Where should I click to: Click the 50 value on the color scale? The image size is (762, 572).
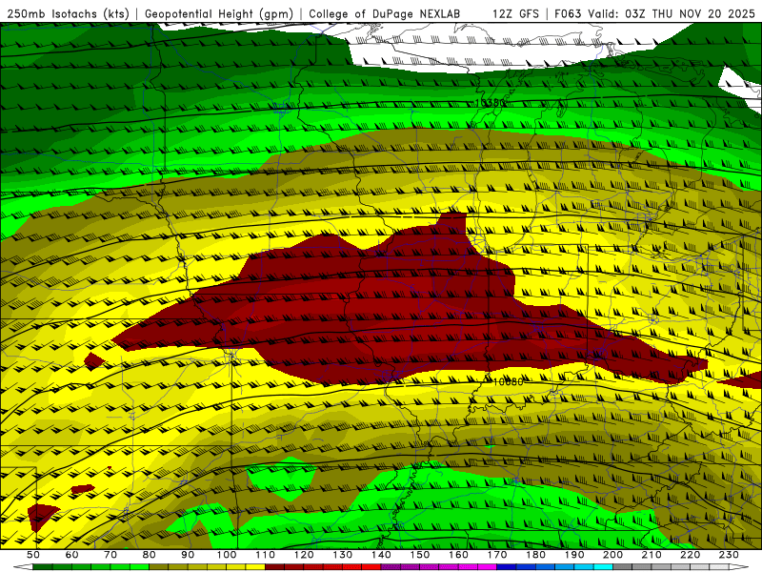pos(33,555)
